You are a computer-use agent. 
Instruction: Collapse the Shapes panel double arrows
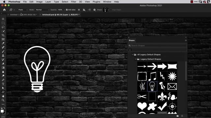186,37
